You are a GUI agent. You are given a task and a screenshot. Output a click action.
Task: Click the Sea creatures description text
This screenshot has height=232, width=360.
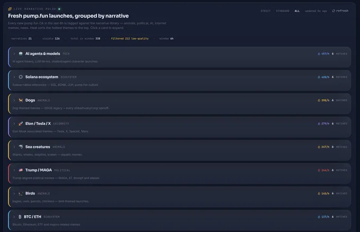47,155
